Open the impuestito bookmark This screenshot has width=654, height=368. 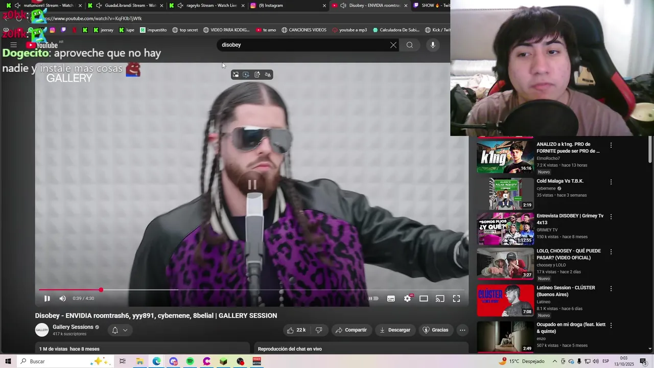153,30
